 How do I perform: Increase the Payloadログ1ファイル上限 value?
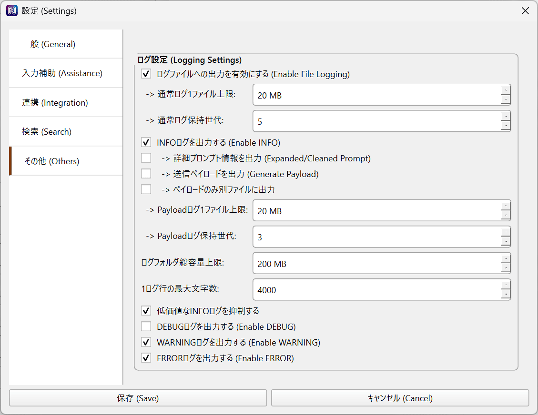click(x=506, y=206)
